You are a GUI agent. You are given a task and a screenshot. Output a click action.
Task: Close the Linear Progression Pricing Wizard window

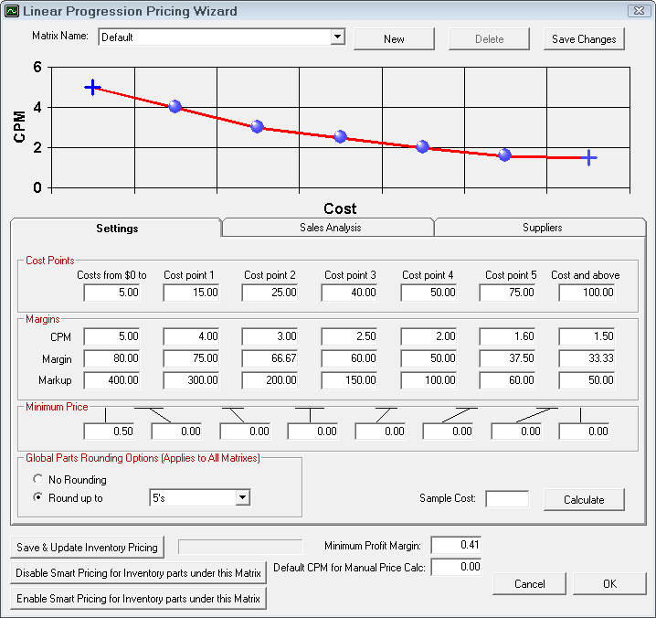(x=636, y=11)
